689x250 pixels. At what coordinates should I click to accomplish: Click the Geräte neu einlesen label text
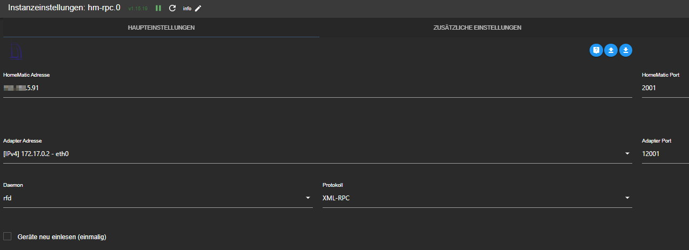tap(62, 237)
